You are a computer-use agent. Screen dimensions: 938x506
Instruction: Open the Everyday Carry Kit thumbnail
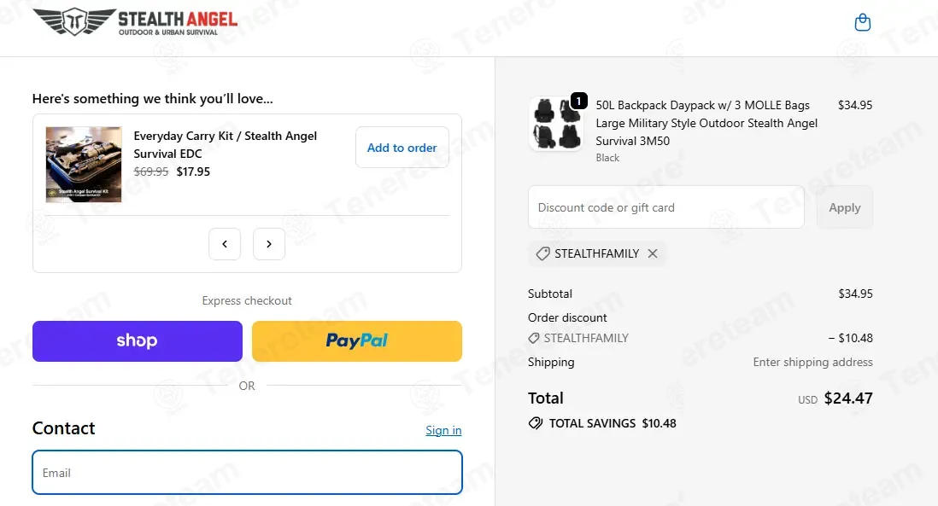[84, 165]
